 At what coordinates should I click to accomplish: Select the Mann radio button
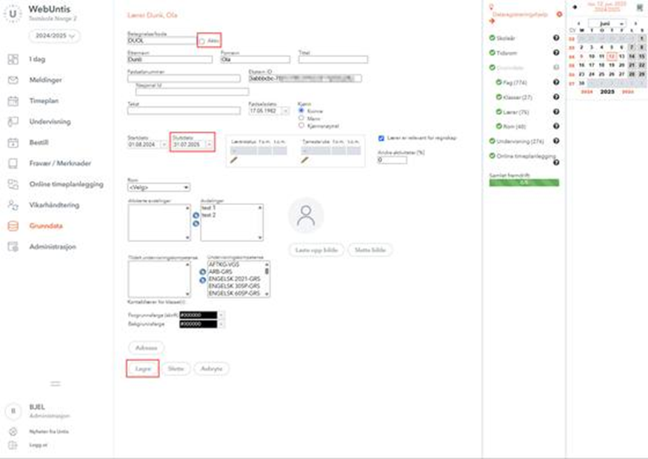pyautogui.click(x=300, y=117)
